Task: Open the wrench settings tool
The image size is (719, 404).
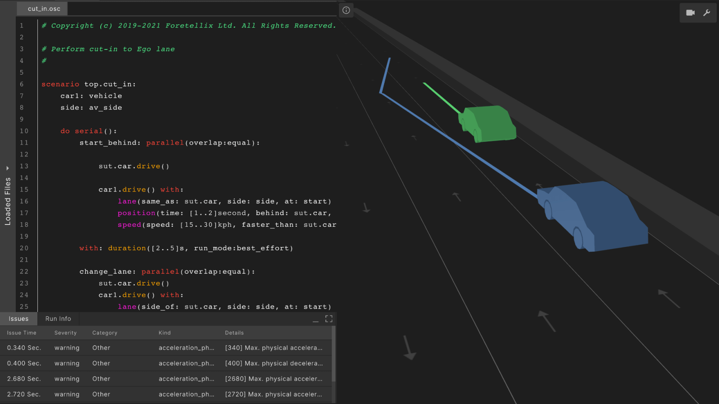Action: [x=707, y=13]
